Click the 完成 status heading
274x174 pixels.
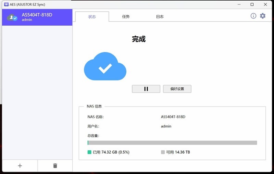[139, 39]
